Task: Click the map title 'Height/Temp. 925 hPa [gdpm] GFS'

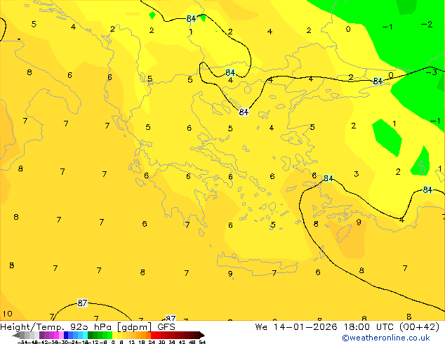Action: (x=88, y=327)
